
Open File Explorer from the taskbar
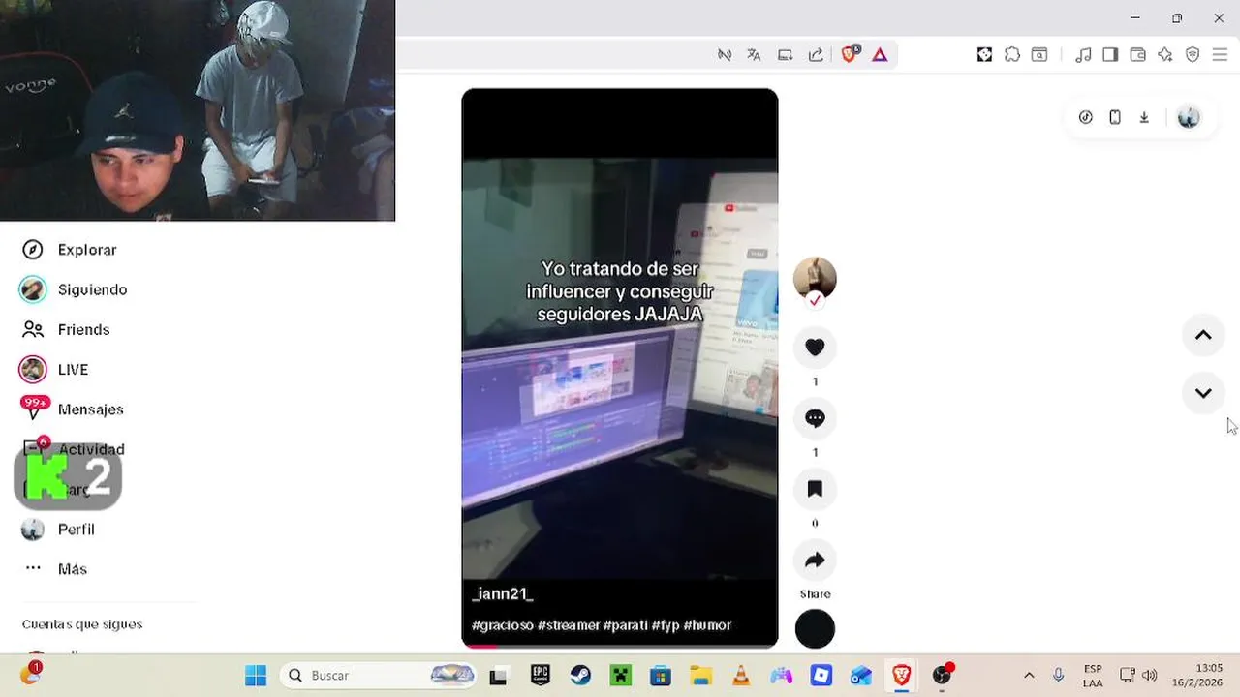click(x=700, y=676)
